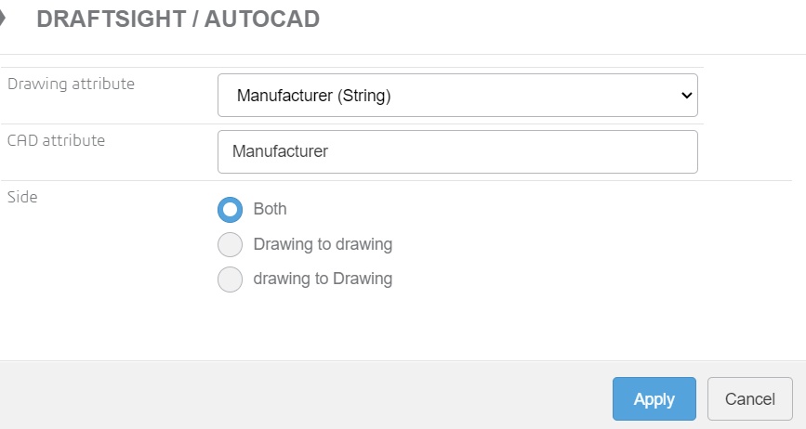
Task: Click the 'Both' option label text
Action: click(270, 209)
